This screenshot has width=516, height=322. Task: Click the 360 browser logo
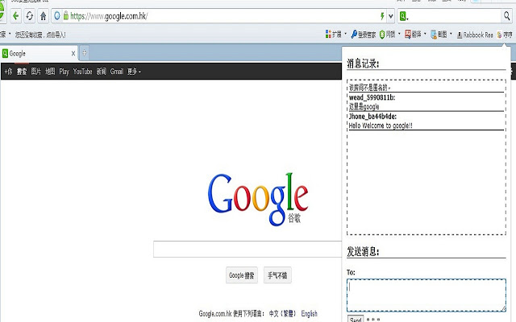tap(2, 11)
